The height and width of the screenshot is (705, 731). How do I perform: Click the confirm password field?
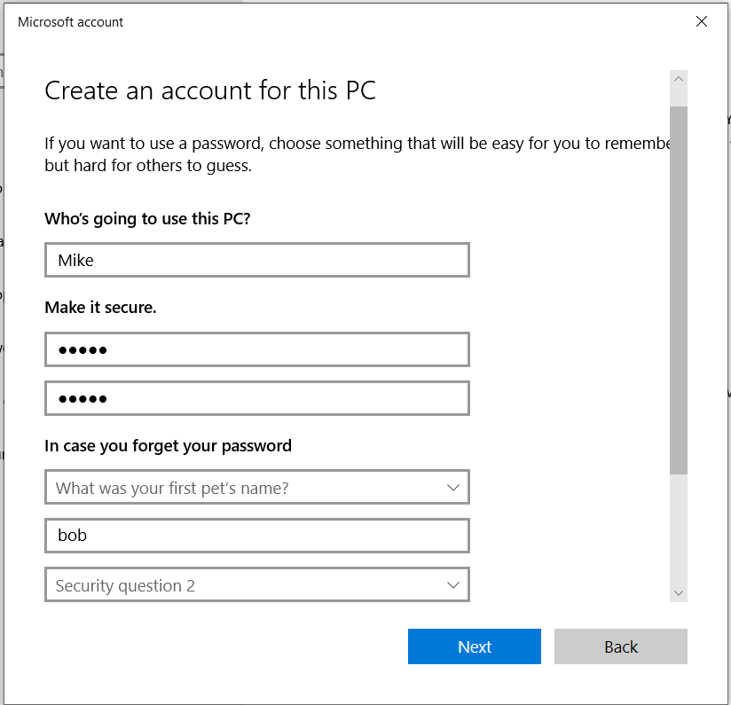coord(256,398)
